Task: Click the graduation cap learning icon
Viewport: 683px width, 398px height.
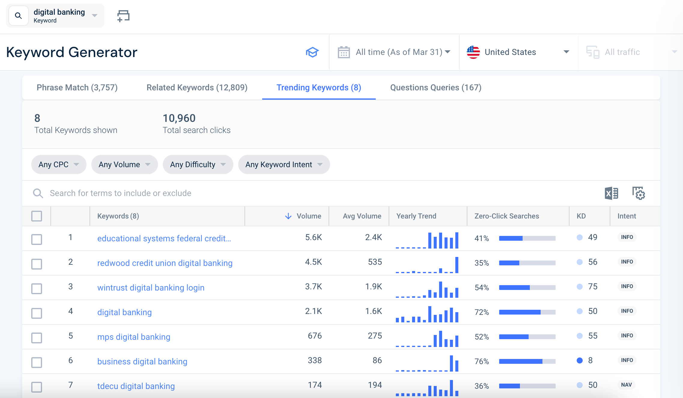Action: coord(312,52)
